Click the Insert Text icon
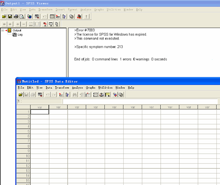Screen dimensions: 220x185 [x=57, y=24]
